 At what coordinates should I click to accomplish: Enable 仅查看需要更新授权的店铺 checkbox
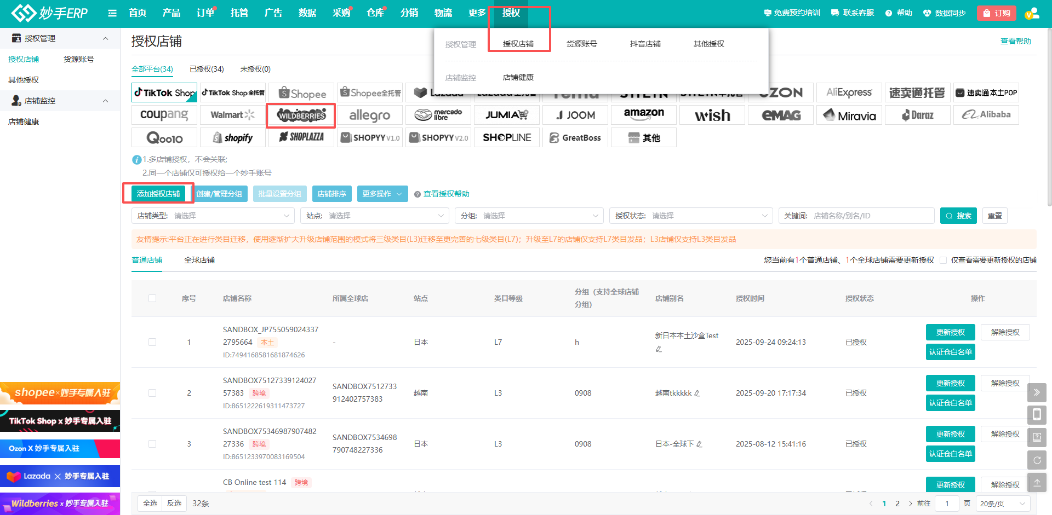(x=943, y=261)
